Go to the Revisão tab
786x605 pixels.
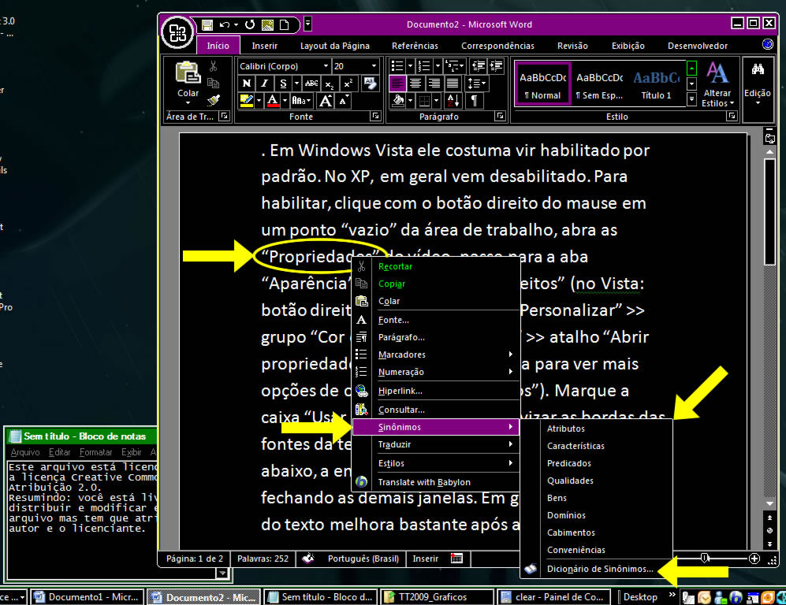point(572,46)
